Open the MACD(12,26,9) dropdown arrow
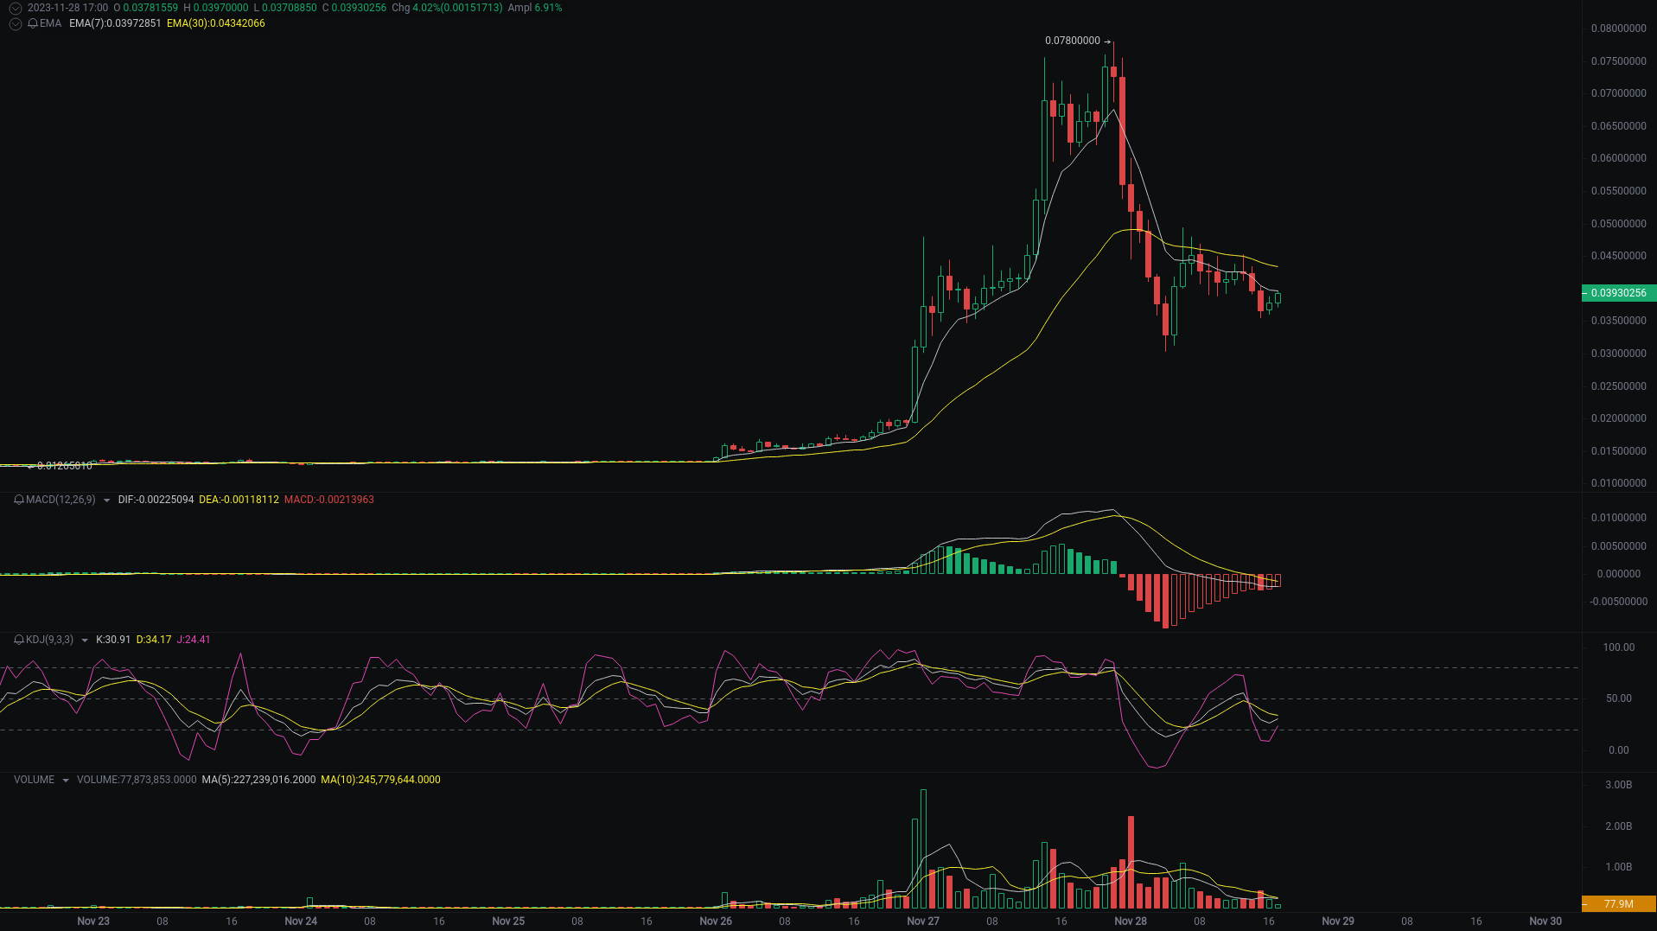The image size is (1657, 931). [106, 501]
